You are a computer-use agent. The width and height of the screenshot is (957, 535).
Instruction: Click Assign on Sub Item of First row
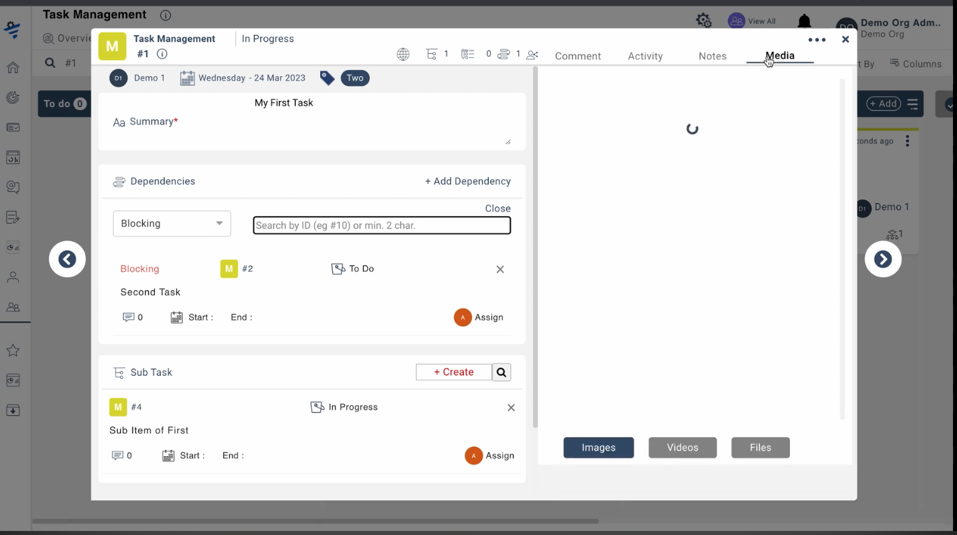coord(490,456)
